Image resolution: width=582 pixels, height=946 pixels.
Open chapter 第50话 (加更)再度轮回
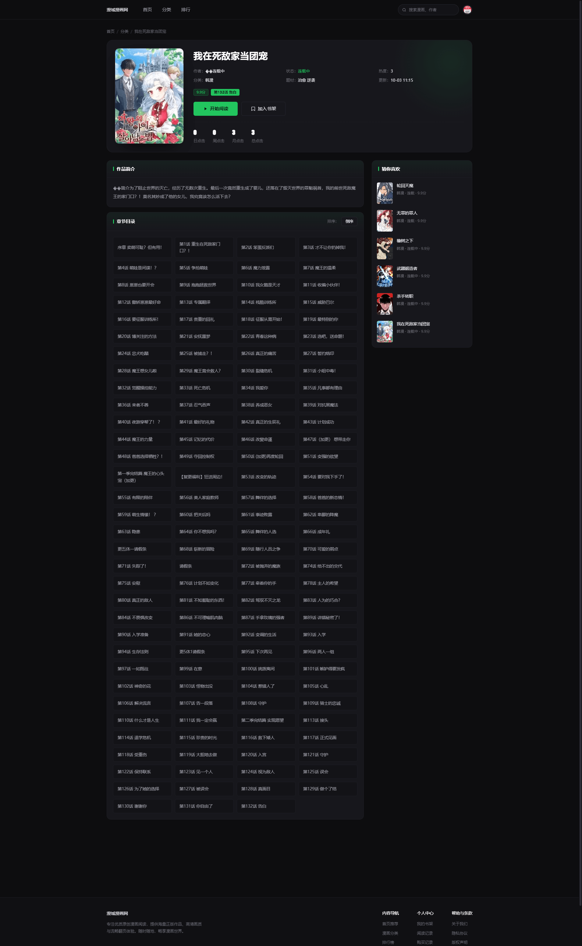coord(266,456)
